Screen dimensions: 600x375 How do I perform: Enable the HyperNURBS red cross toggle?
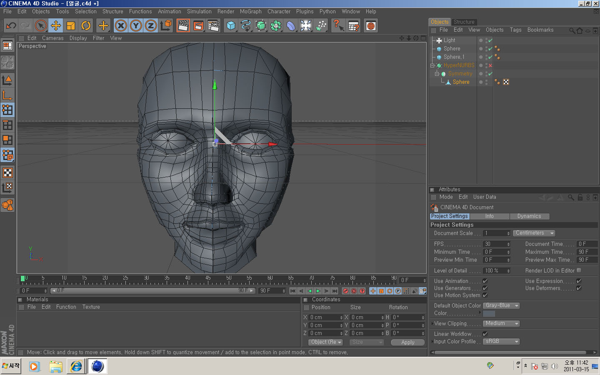tap(490, 65)
